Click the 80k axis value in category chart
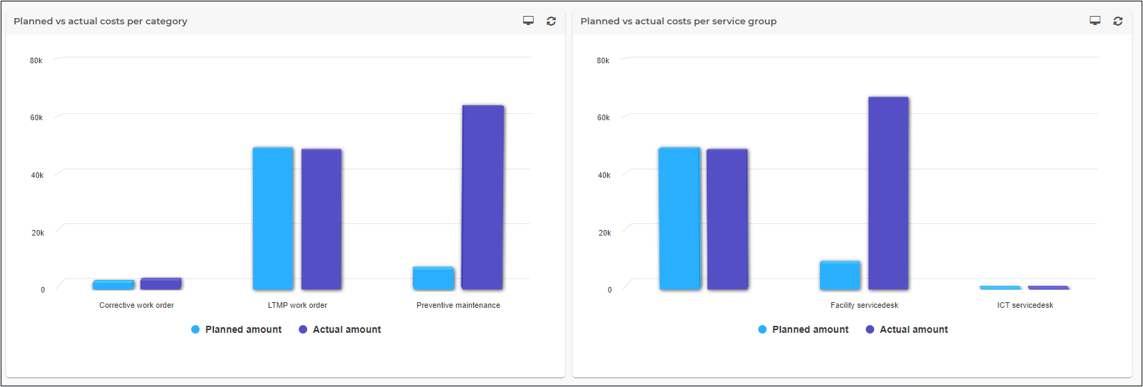The image size is (1143, 387). tap(36, 60)
